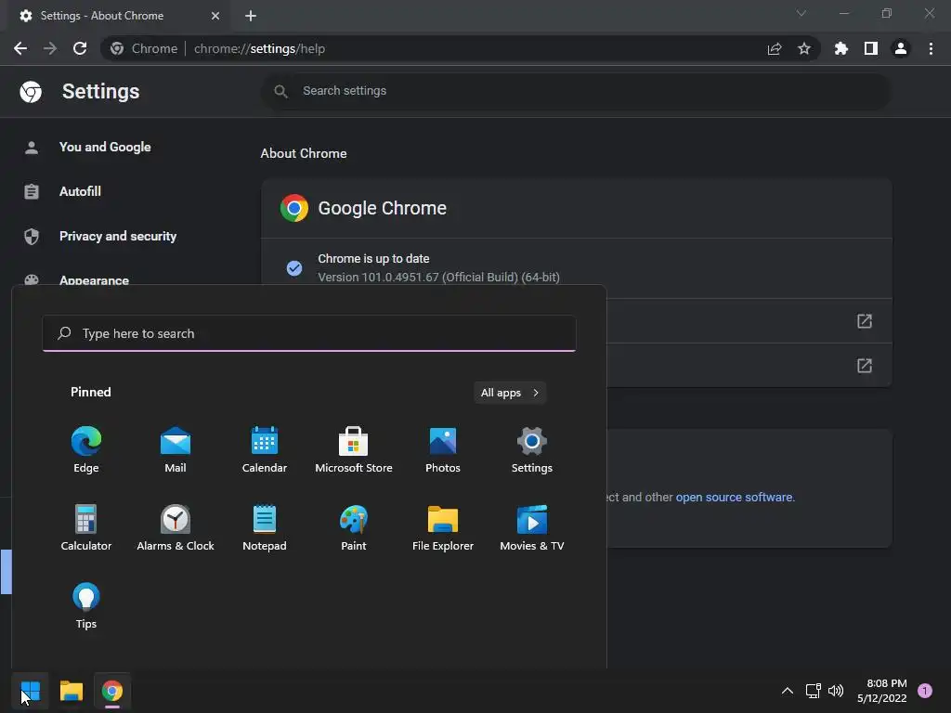Open Notepad from pinned apps
Image resolution: width=951 pixels, height=713 pixels.
[x=265, y=527]
